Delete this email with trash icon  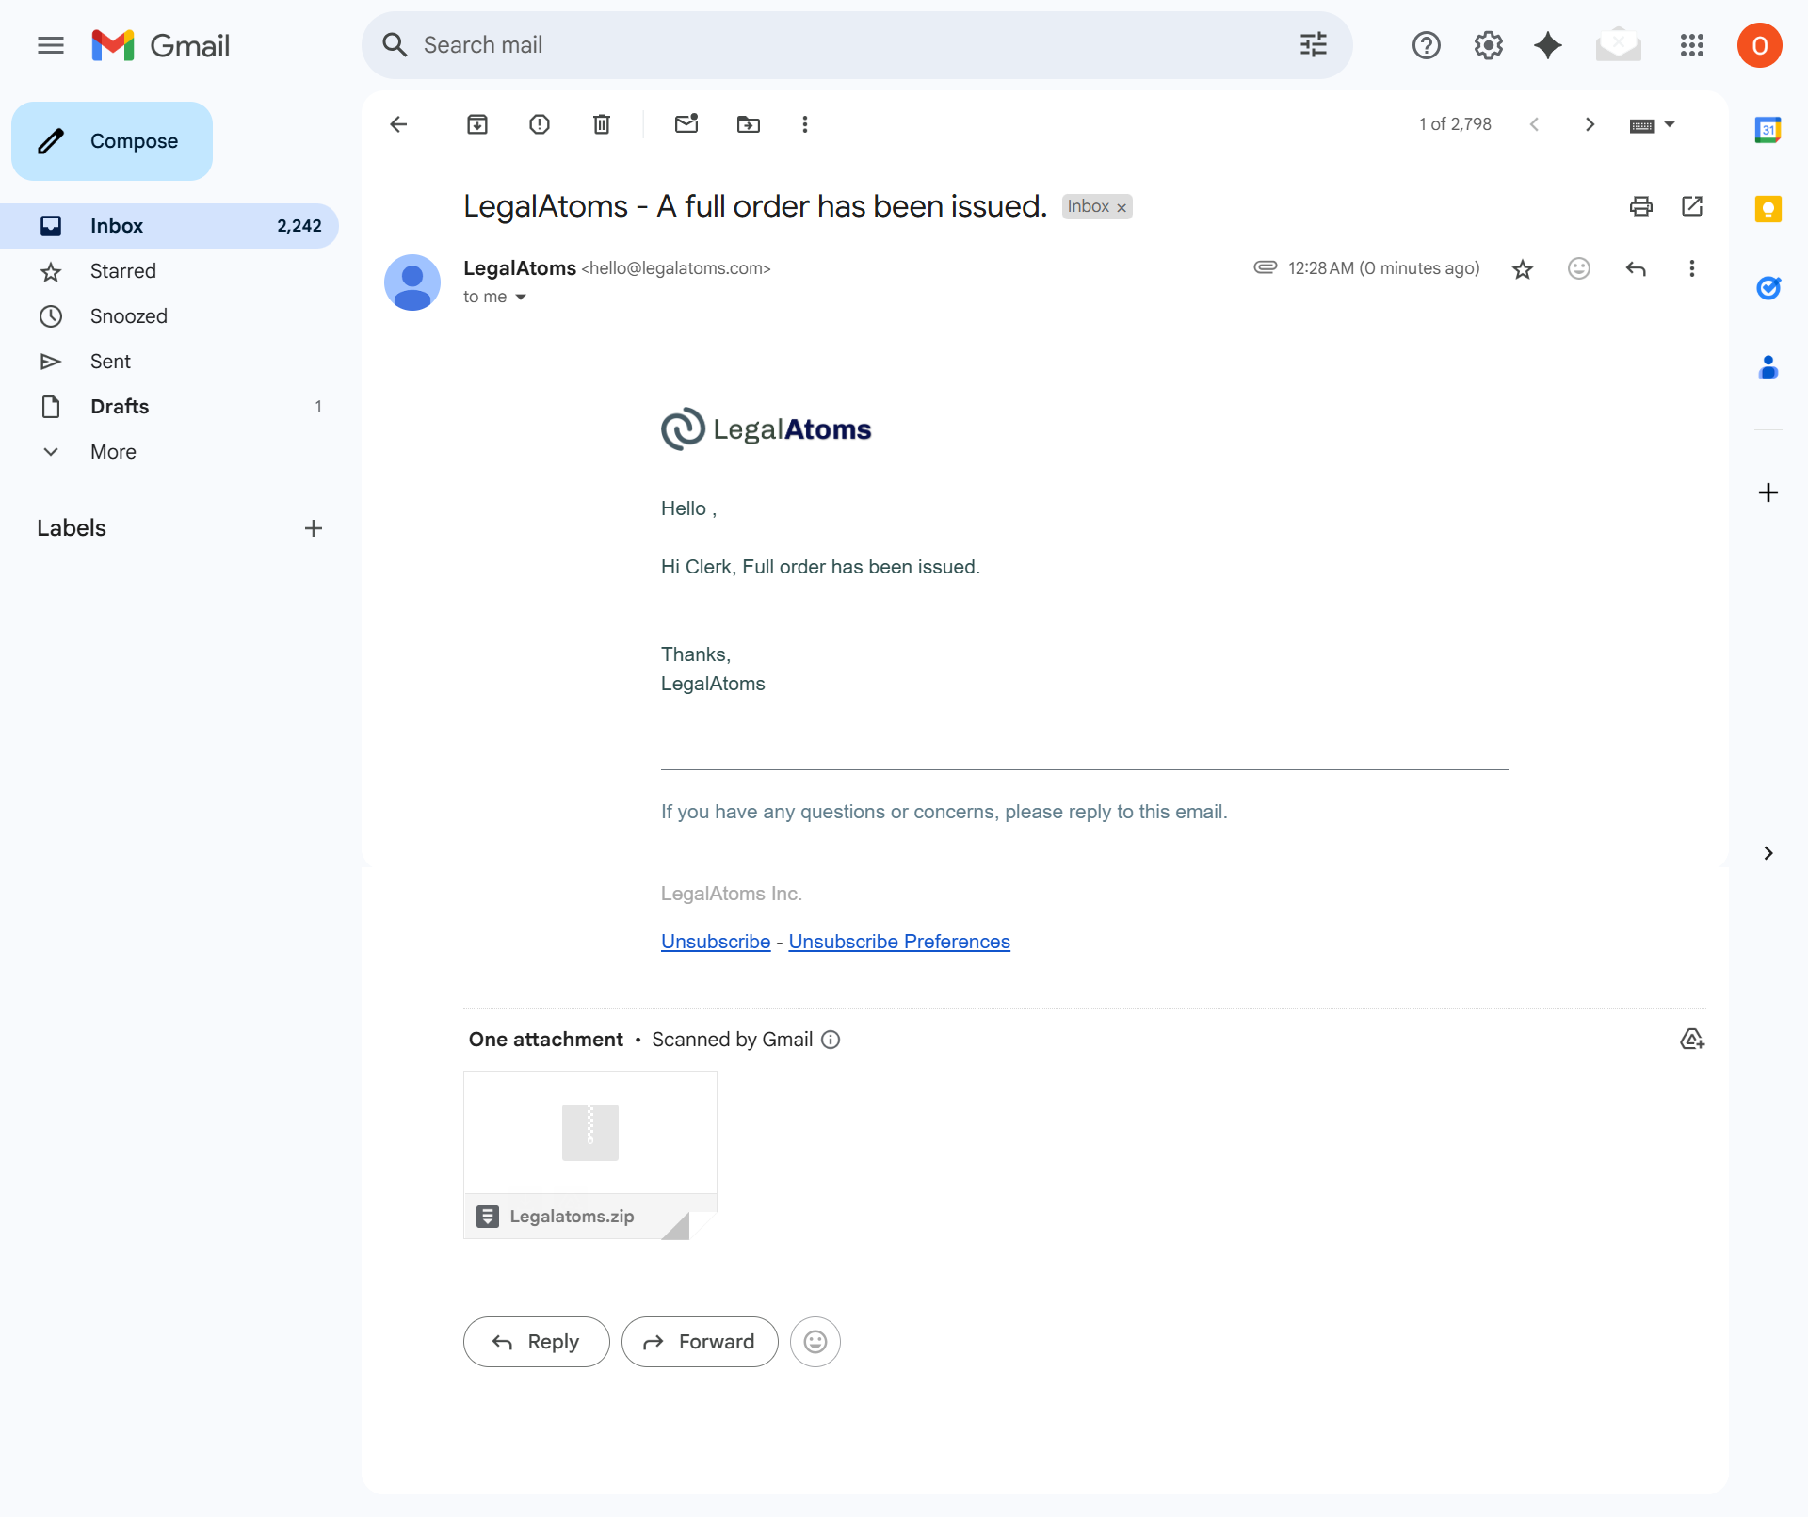pyautogui.click(x=602, y=124)
